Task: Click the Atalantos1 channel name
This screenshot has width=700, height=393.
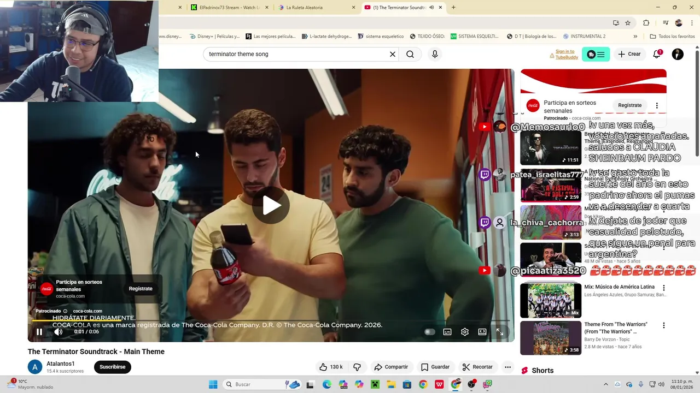Action: click(61, 364)
